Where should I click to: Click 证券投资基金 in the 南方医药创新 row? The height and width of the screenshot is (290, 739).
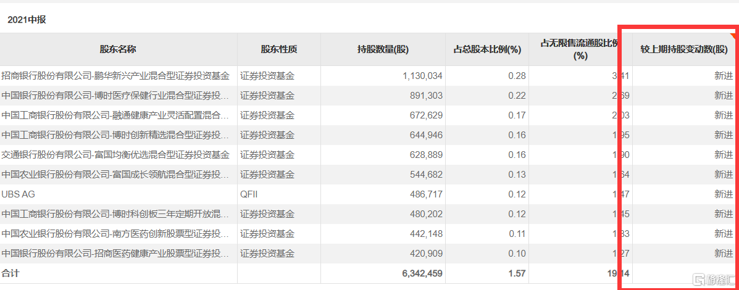[267, 234]
